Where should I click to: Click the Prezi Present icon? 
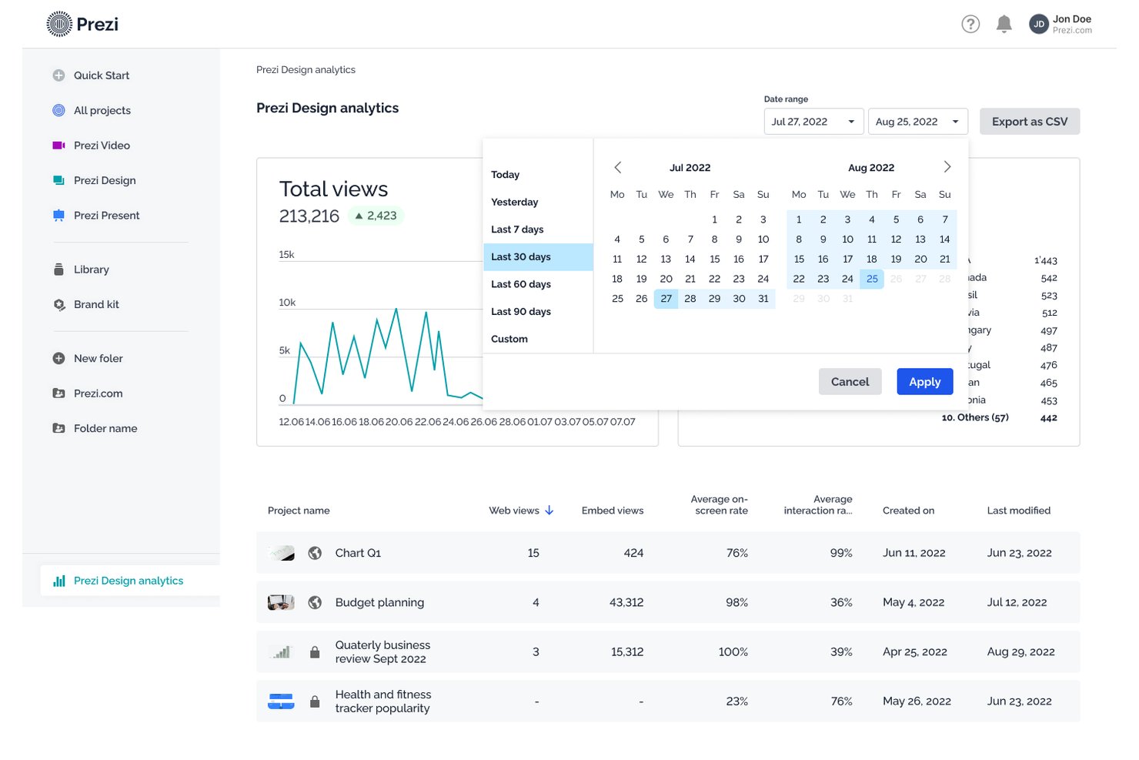58,216
